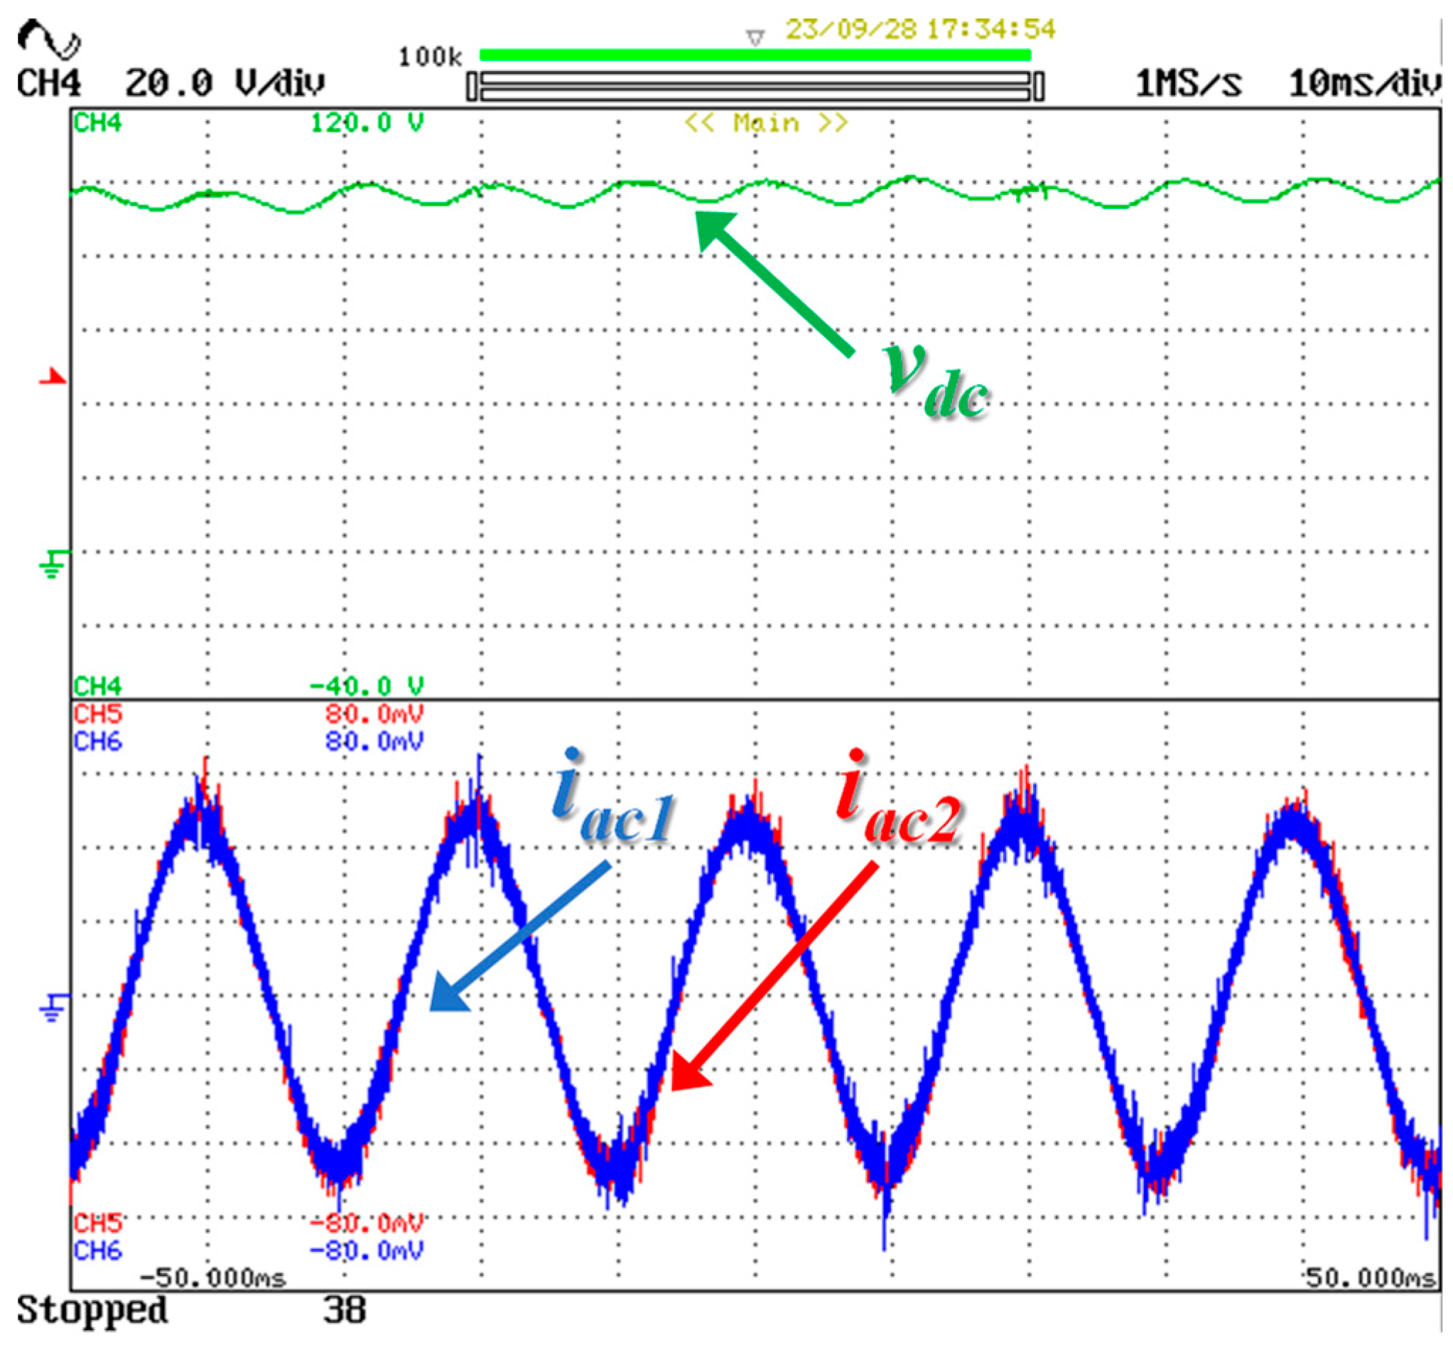Click the Stopped status text
The height and width of the screenshot is (1355, 1453).
click(92, 1309)
